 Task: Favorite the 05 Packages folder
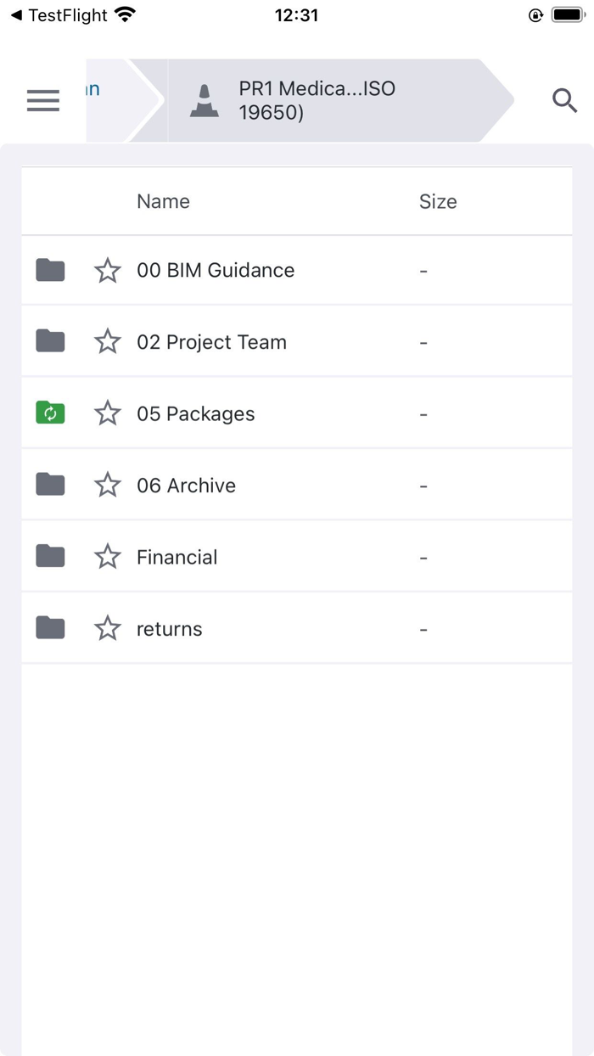click(x=108, y=413)
